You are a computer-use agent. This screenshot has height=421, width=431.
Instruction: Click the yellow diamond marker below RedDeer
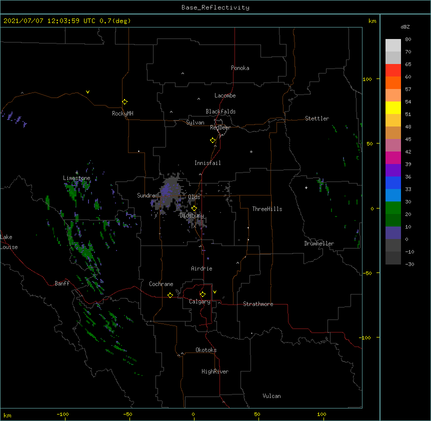point(212,140)
